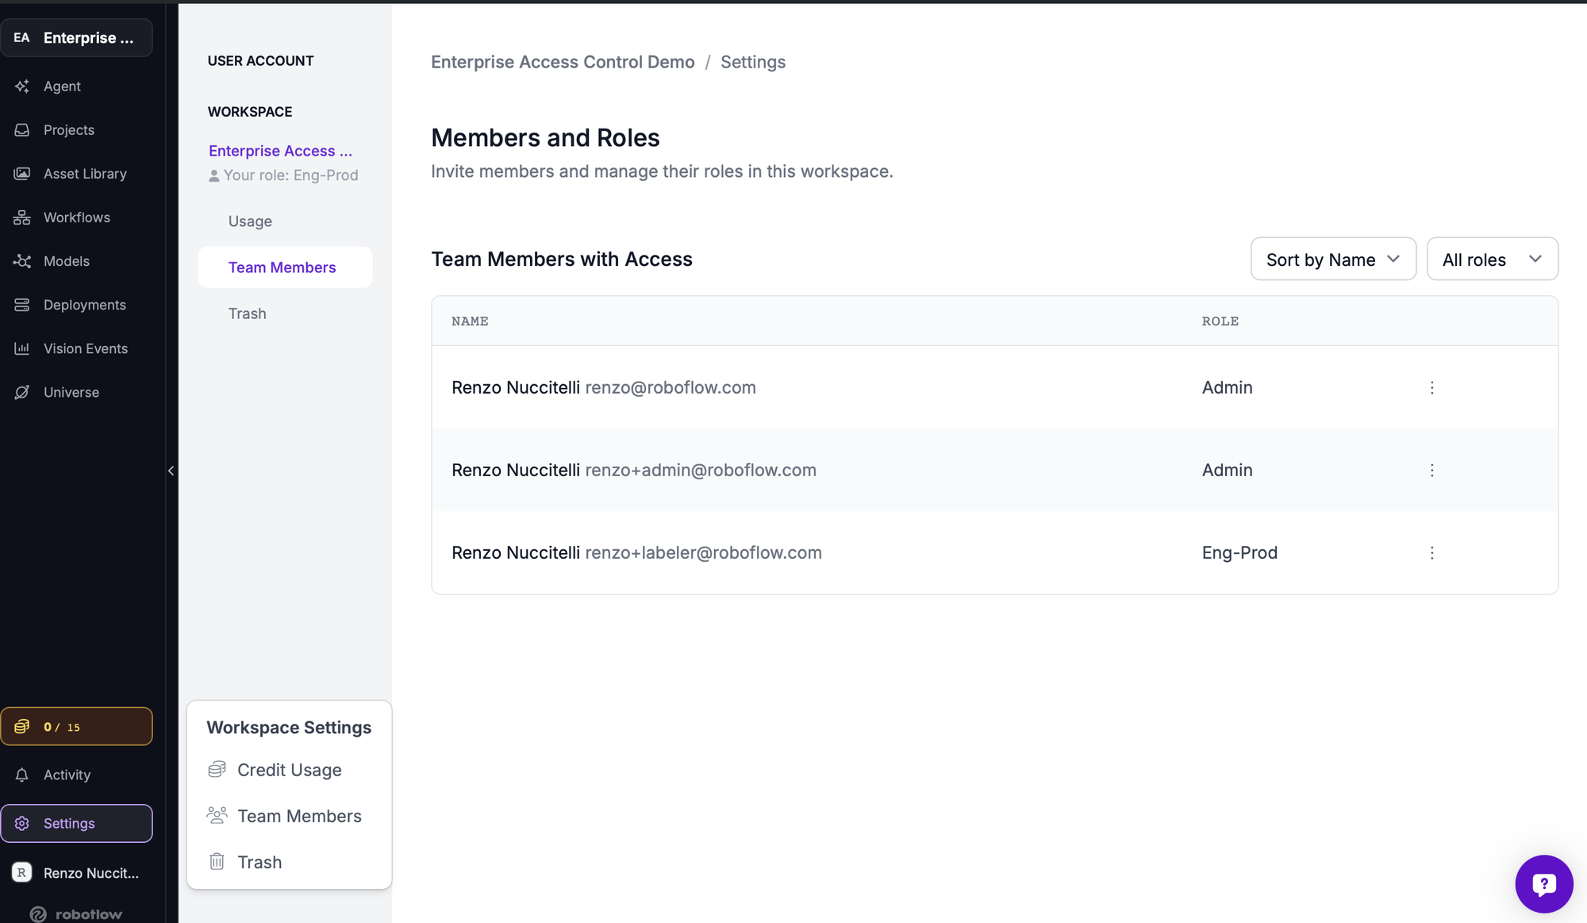Click the NAME column header
The width and height of the screenshot is (1587, 923).
470,321
